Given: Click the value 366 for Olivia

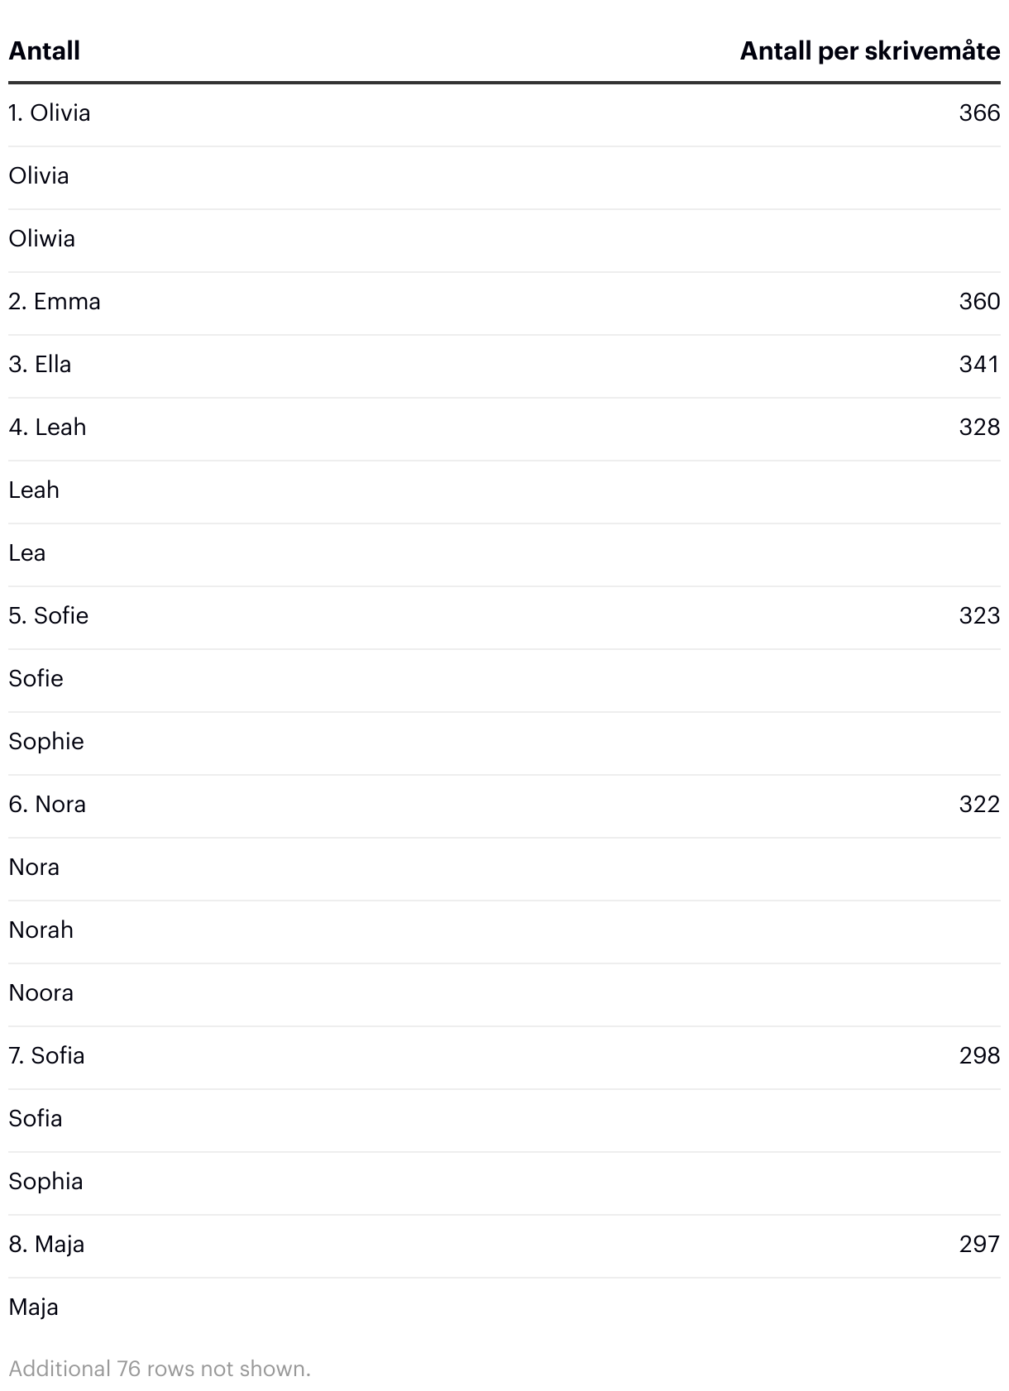Looking at the screenshot, I should tap(979, 112).
